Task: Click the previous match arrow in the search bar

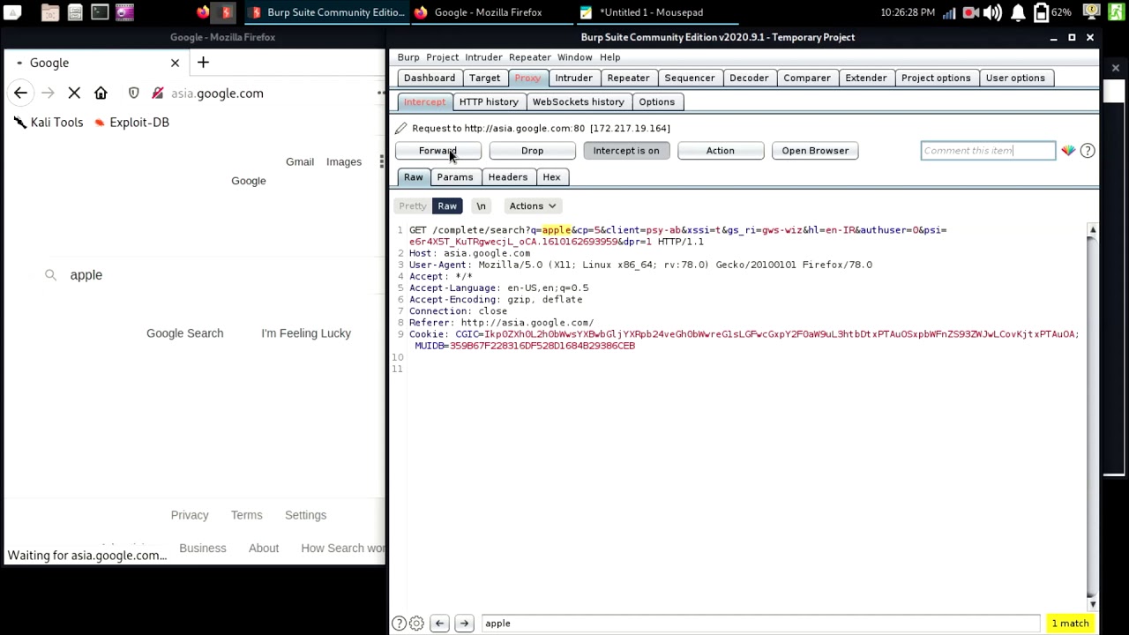Action: (439, 624)
